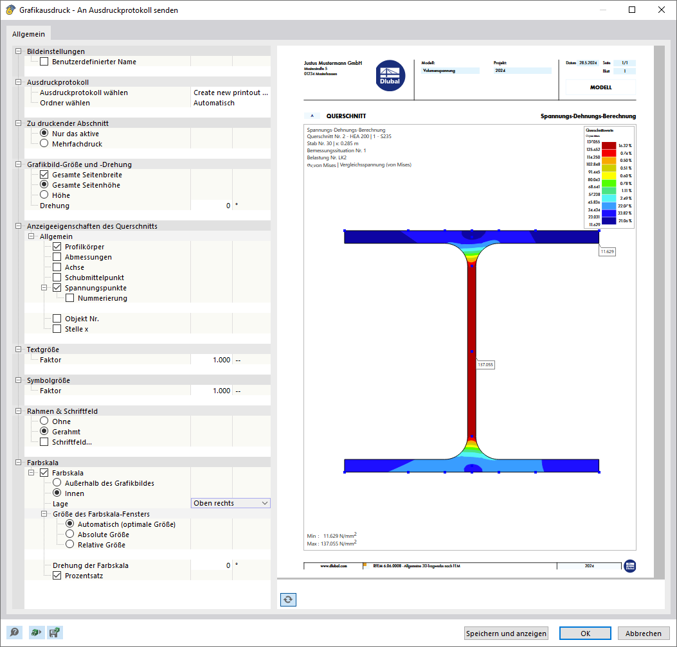Toggle Spannungspunkte checkbox
Image resolution: width=677 pixels, height=647 pixels.
[x=57, y=288]
